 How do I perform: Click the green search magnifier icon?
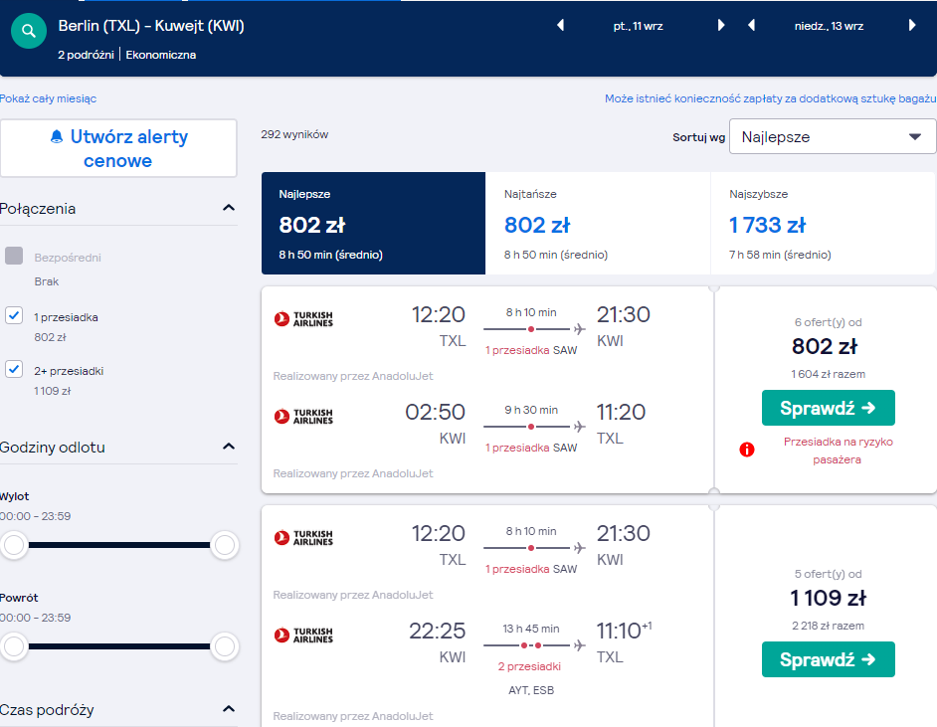29,31
